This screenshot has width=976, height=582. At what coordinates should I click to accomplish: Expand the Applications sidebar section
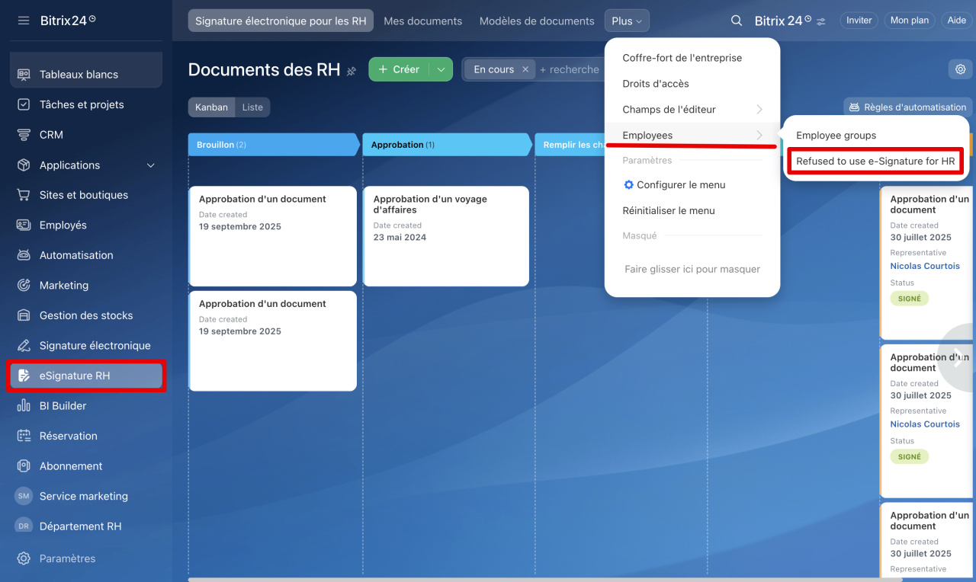tap(150, 165)
